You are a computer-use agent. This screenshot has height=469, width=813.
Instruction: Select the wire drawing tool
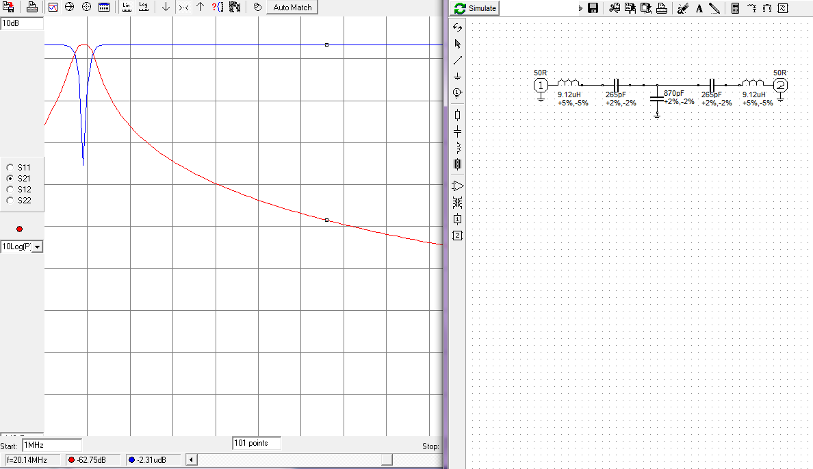[x=458, y=60]
